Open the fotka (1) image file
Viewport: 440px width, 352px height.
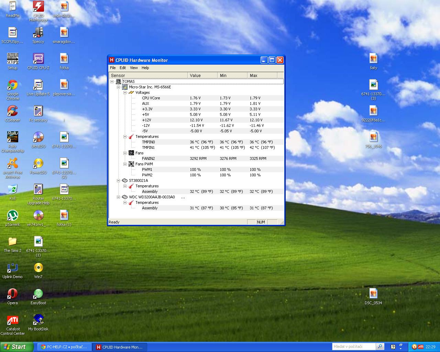(64, 219)
